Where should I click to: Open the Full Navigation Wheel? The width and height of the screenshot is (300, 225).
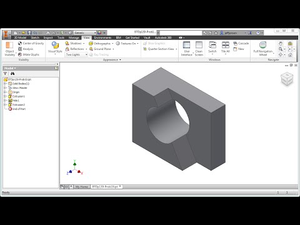[x=263, y=49]
